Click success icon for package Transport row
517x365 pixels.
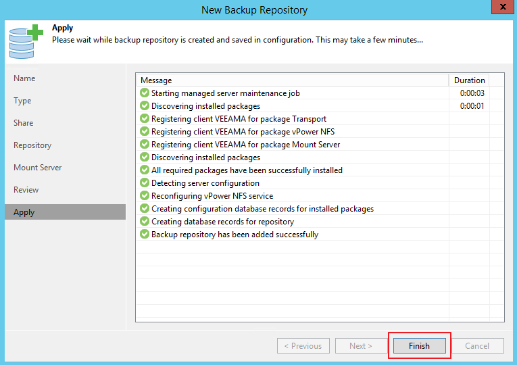click(x=144, y=119)
